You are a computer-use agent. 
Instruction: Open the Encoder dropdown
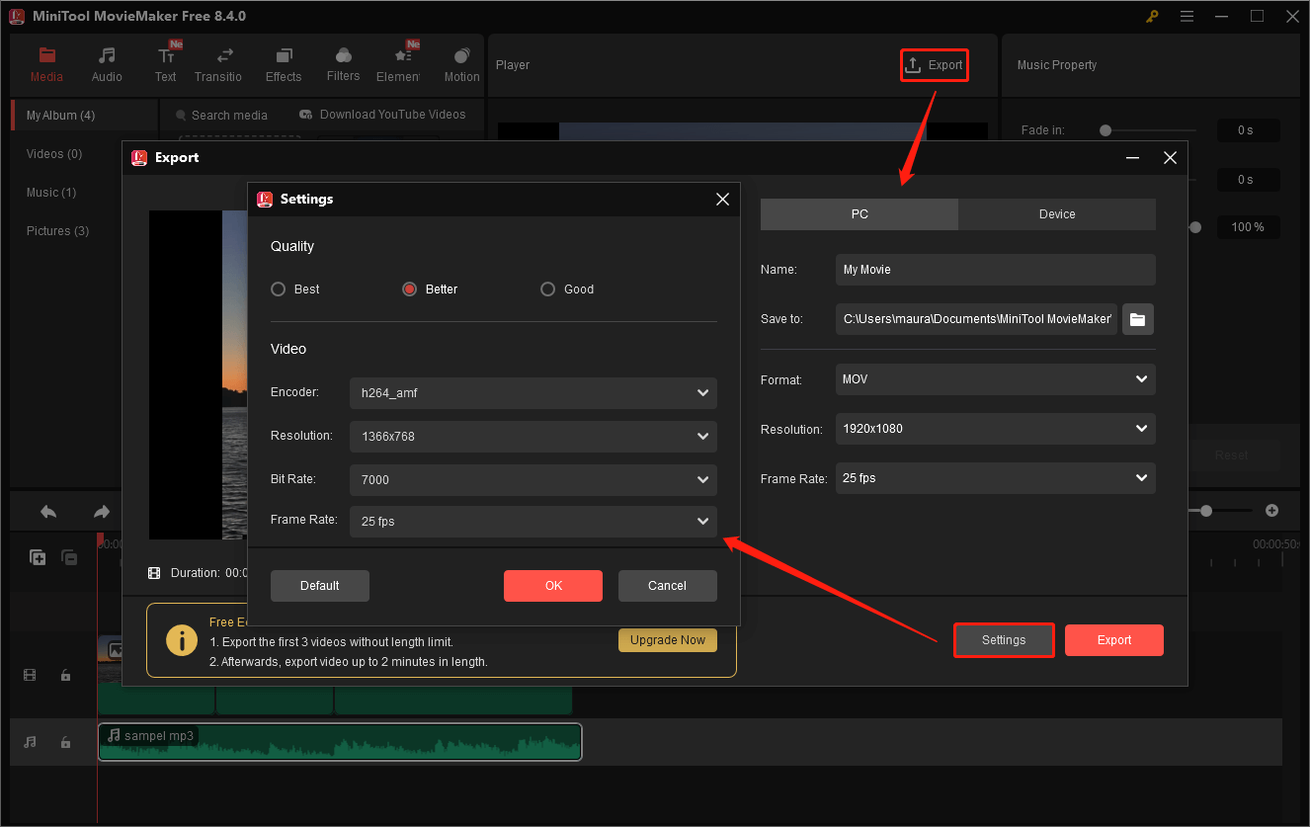[x=532, y=392]
